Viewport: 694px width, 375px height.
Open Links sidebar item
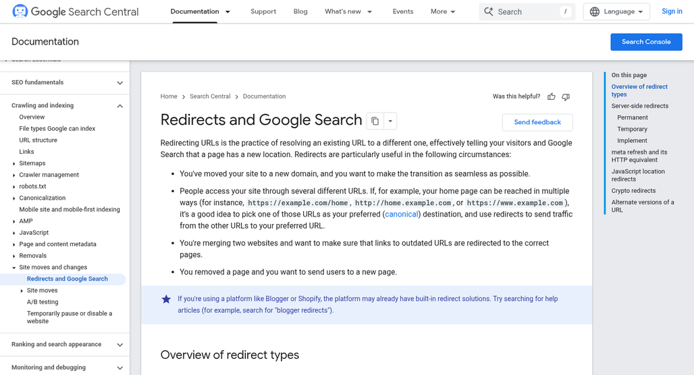point(26,152)
